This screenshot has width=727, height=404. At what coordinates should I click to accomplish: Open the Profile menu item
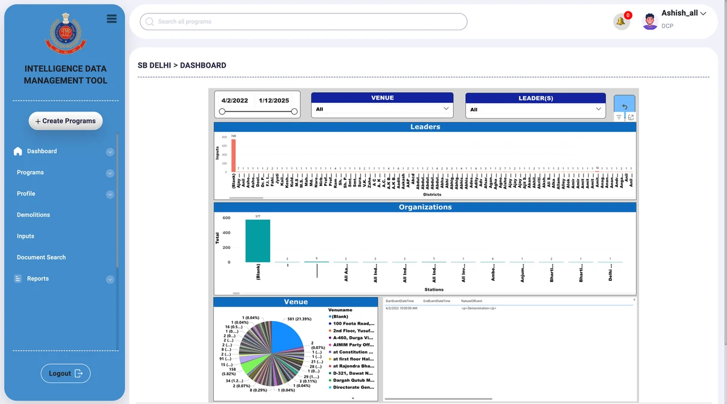[26, 194]
